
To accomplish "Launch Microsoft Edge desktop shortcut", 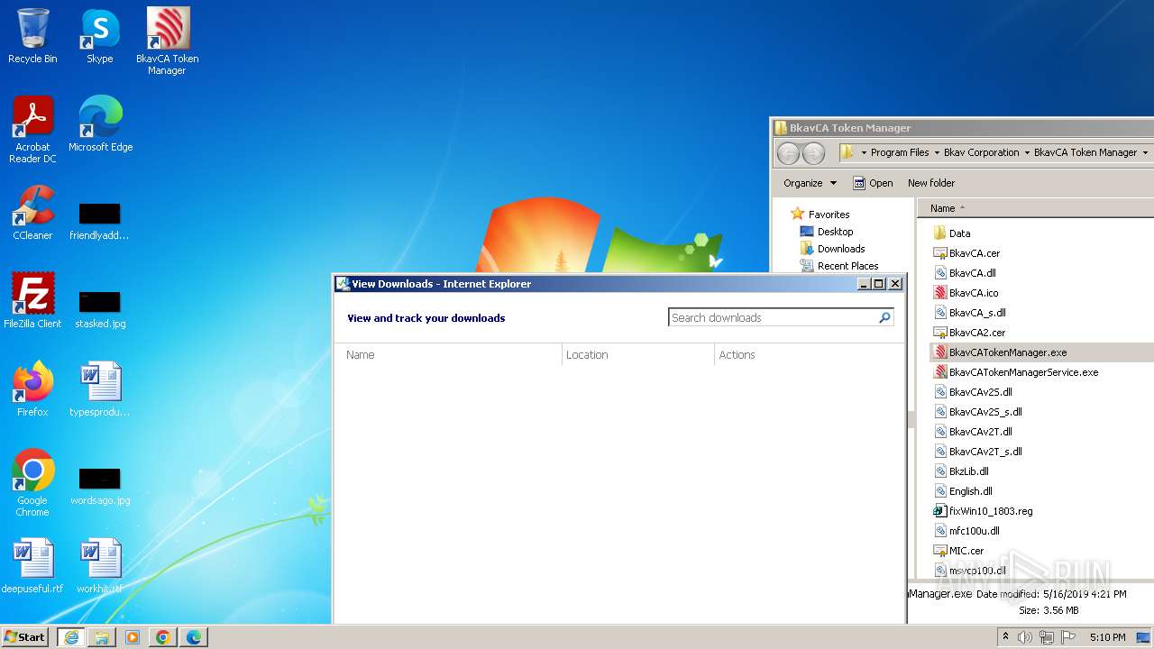I will [100, 124].
